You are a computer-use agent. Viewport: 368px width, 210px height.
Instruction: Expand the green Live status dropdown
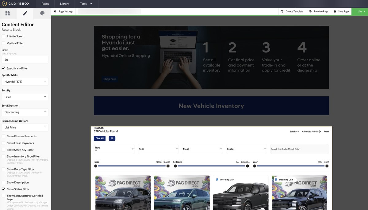click(x=360, y=11)
